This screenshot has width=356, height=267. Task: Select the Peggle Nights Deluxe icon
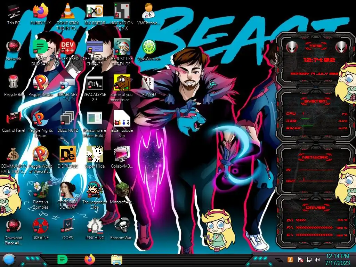click(x=41, y=119)
